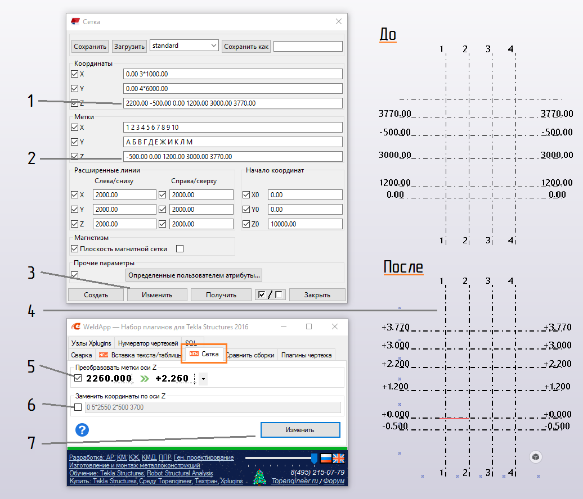583x499 pixels.
Task: Enable the 'Заменить координаты по оси Z' checkbox
Action: 78,407
